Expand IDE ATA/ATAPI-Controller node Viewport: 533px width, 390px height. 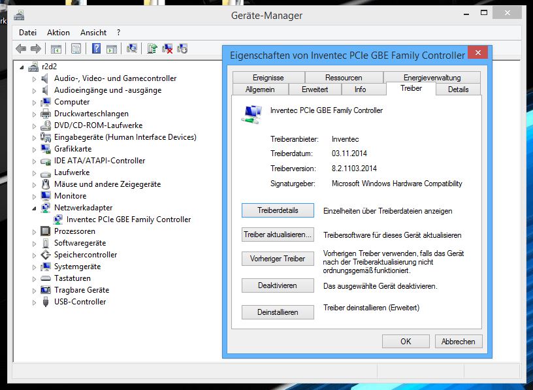click(34, 161)
